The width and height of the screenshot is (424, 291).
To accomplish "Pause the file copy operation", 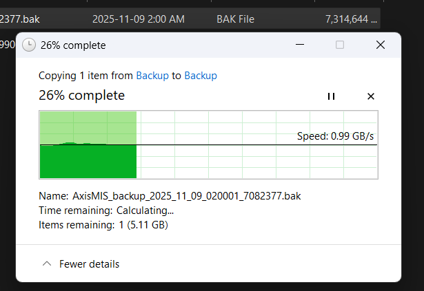I will 331,96.
